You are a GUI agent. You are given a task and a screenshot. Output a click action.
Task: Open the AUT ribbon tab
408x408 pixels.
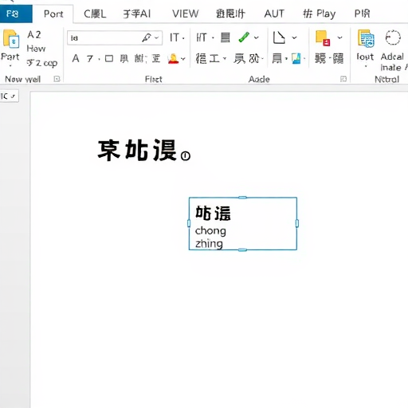274,14
